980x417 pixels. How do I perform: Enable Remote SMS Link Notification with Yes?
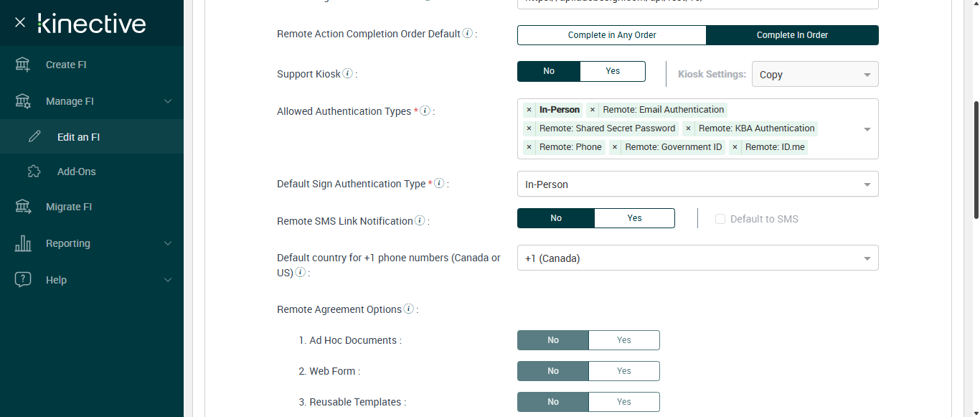(x=634, y=218)
